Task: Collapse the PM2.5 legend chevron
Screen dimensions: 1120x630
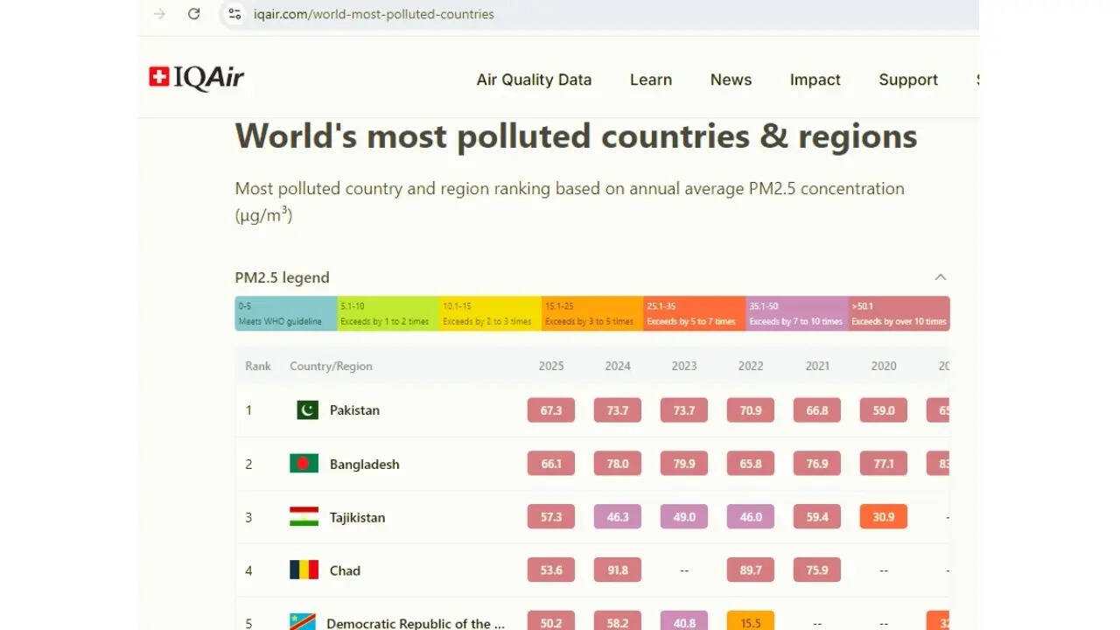Action: pyautogui.click(x=941, y=277)
